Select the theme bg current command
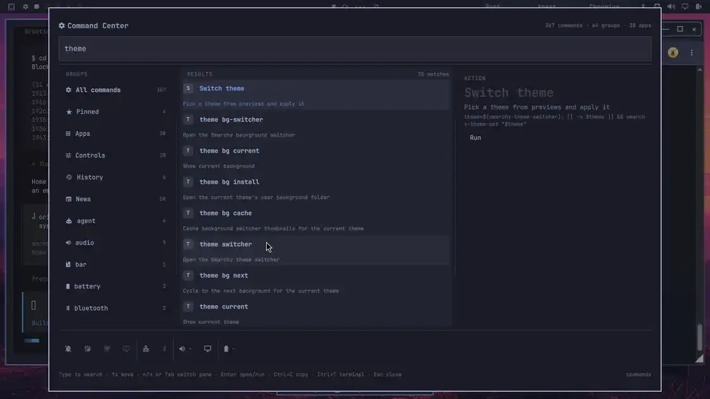710x399 pixels. coord(316,158)
